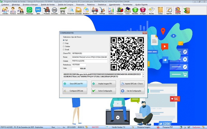Open the Cadastros menu
Viewport: 207px width, 129px height.
pos(5,5)
